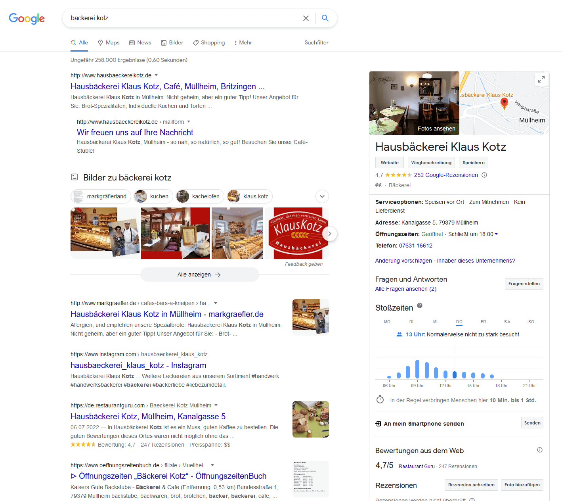Click Feedback geben link

[x=304, y=264]
